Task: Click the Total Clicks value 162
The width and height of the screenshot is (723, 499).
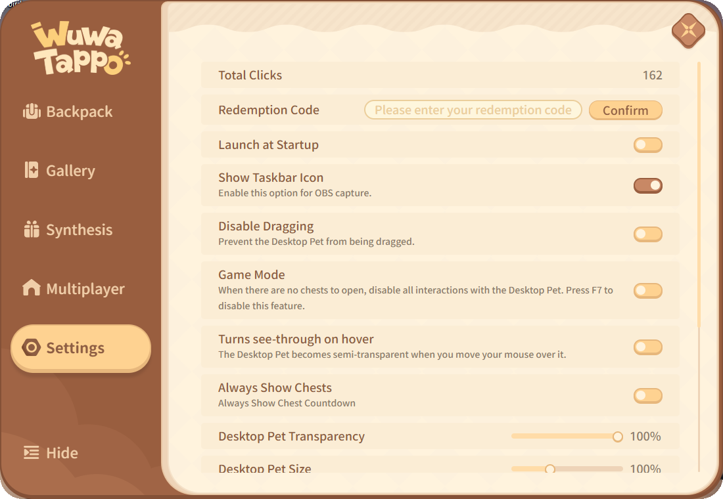Action: [x=652, y=75]
